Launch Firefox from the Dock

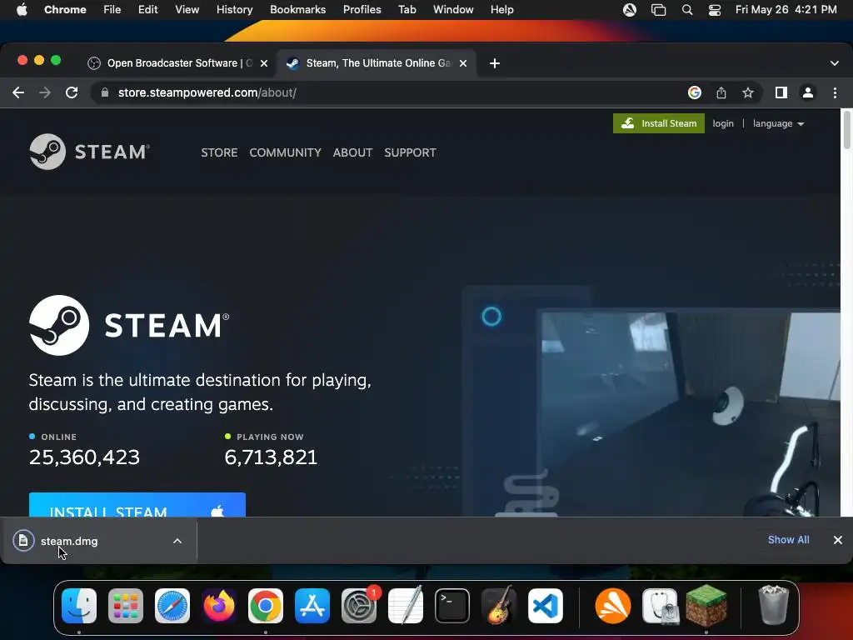tap(219, 606)
